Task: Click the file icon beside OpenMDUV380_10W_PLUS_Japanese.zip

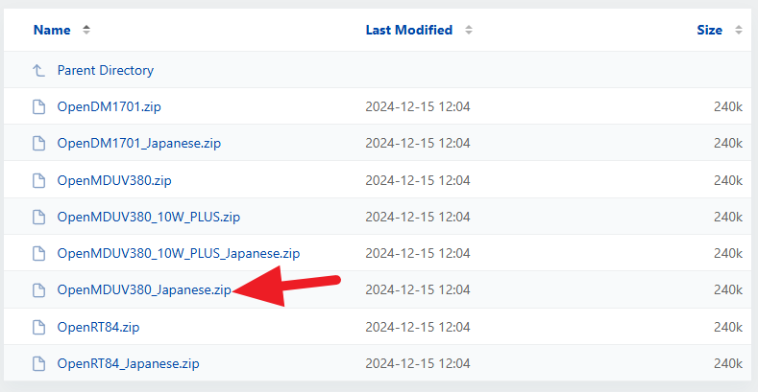Action: 38,253
